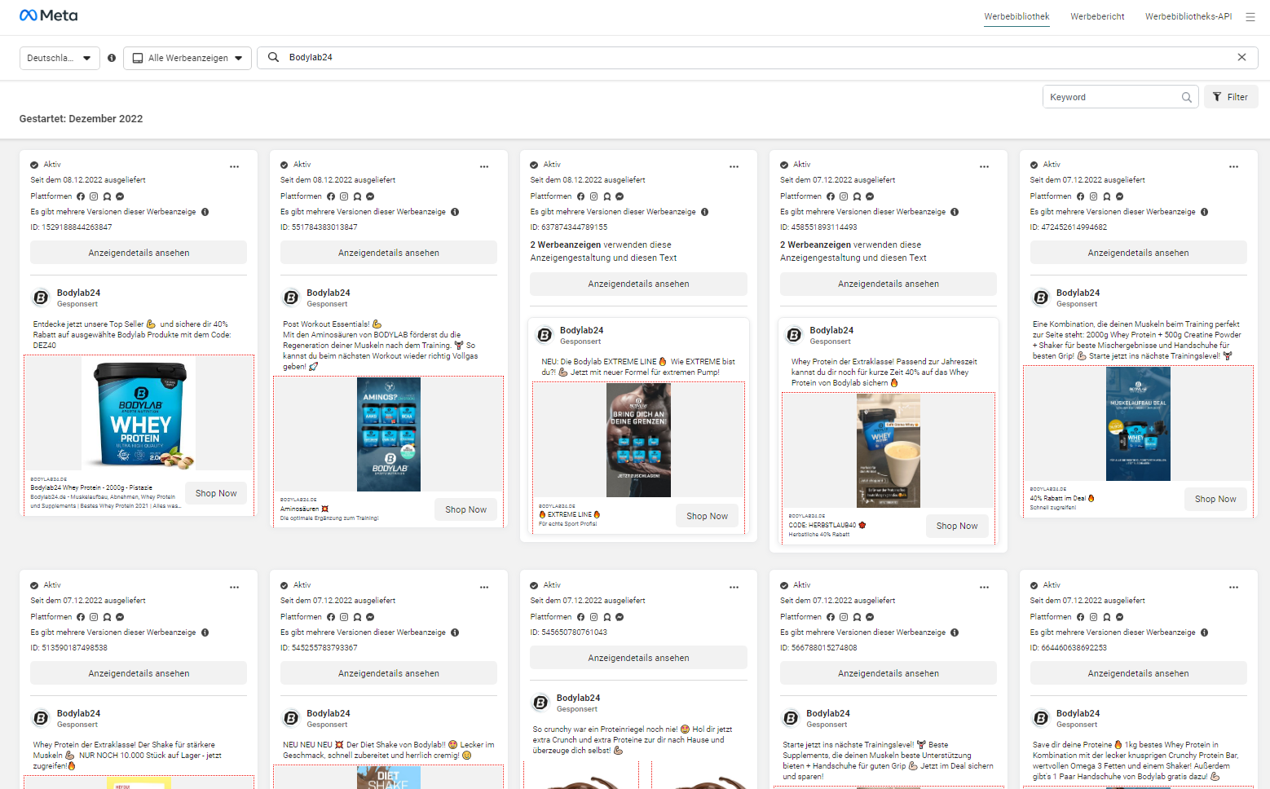This screenshot has width=1270, height=789.
Task: View Anzeigendetails for ad 545255783793367
Action: 389,673
